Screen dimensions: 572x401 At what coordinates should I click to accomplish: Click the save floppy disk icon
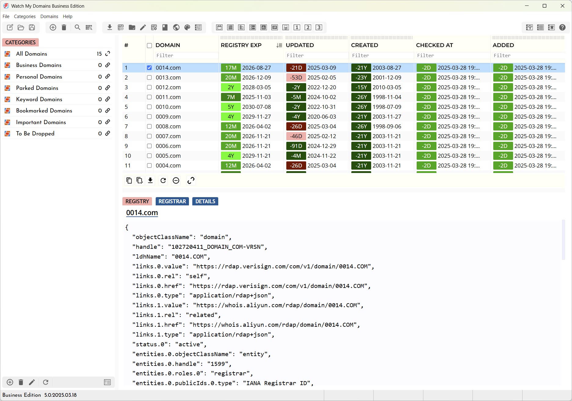(x=32, y=28)
